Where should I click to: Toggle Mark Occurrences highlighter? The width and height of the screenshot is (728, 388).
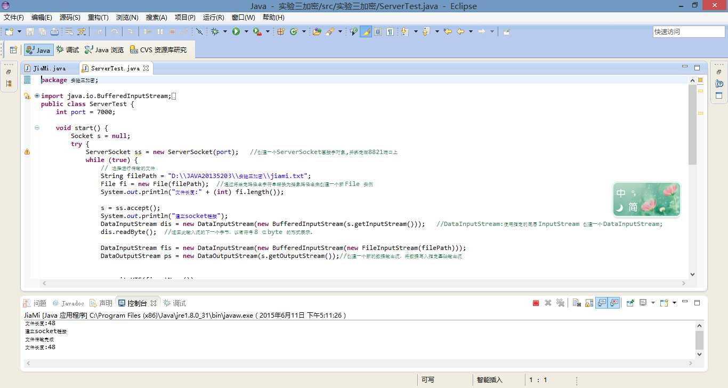tap(366, 31)
